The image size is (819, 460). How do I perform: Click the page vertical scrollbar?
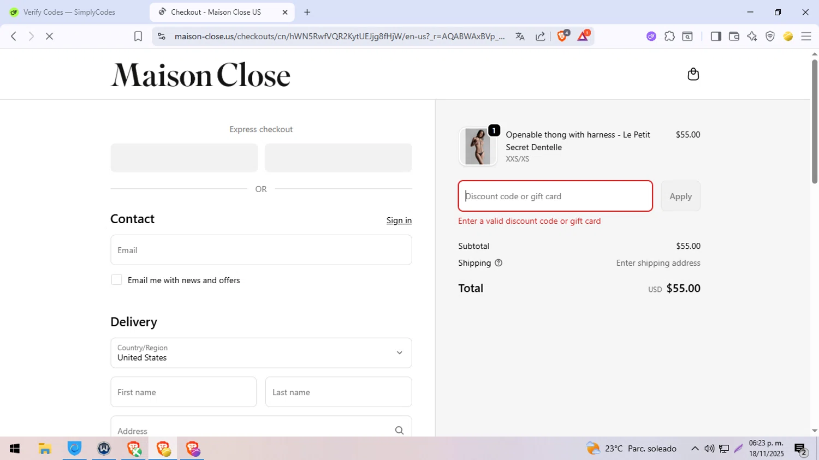pos(815,121)
